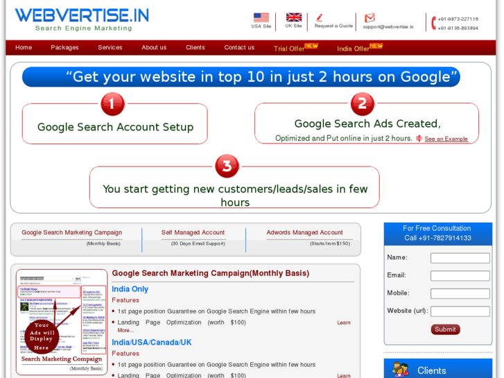Click the support email envelope icon
The image size is (504, 378).
(370, 18)
